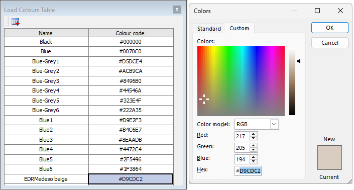Click the colours table vertical scrollbar
Viewport: 354px width, 190px height.
179,55
